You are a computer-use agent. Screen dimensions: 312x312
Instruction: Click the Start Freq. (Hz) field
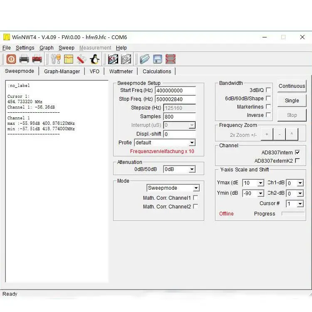[x=175, y=90]
